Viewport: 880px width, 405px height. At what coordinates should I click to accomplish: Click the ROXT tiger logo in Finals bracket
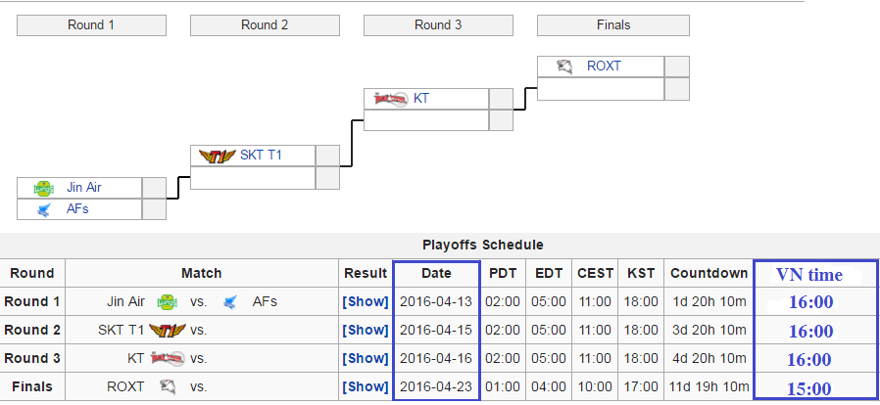pos(564,67)
